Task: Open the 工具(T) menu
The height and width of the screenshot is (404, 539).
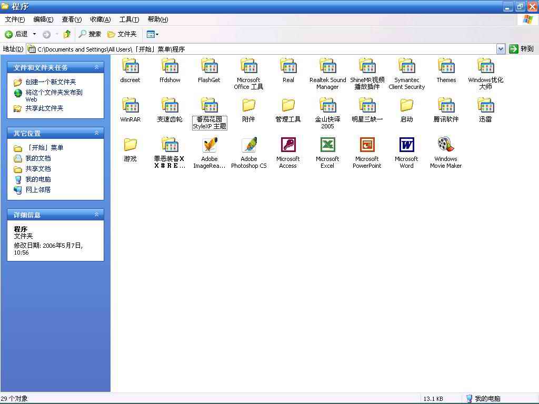Action: [x=129, y=19]
